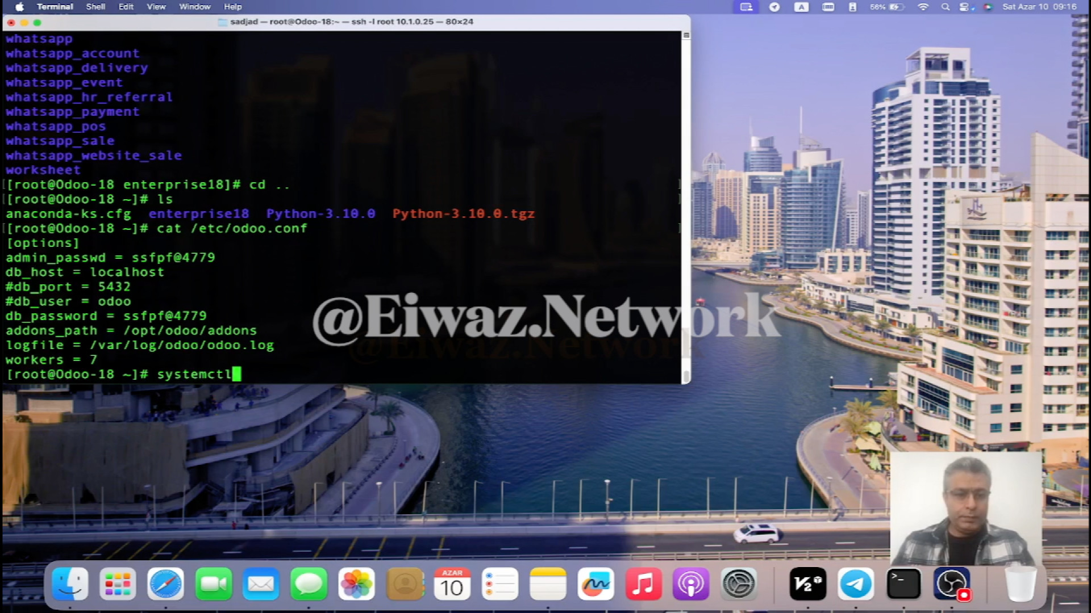Image resolution: width=1091 pixels, height=613 pixels.
Task: Click the Terminal window scrollbar
Action: pos(686,376)
